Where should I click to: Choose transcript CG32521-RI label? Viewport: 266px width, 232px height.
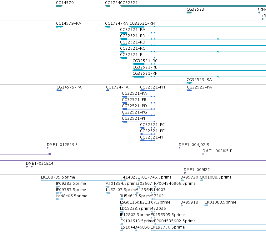132,55
